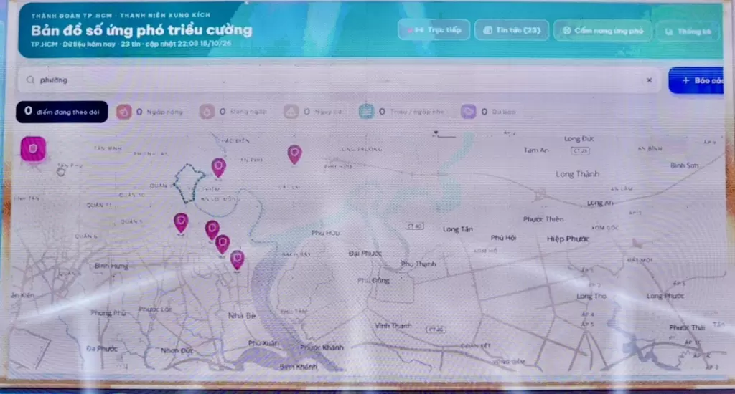735x394 pixels.
Task: Toggle the Đang ngập filter
Action: 233,112
